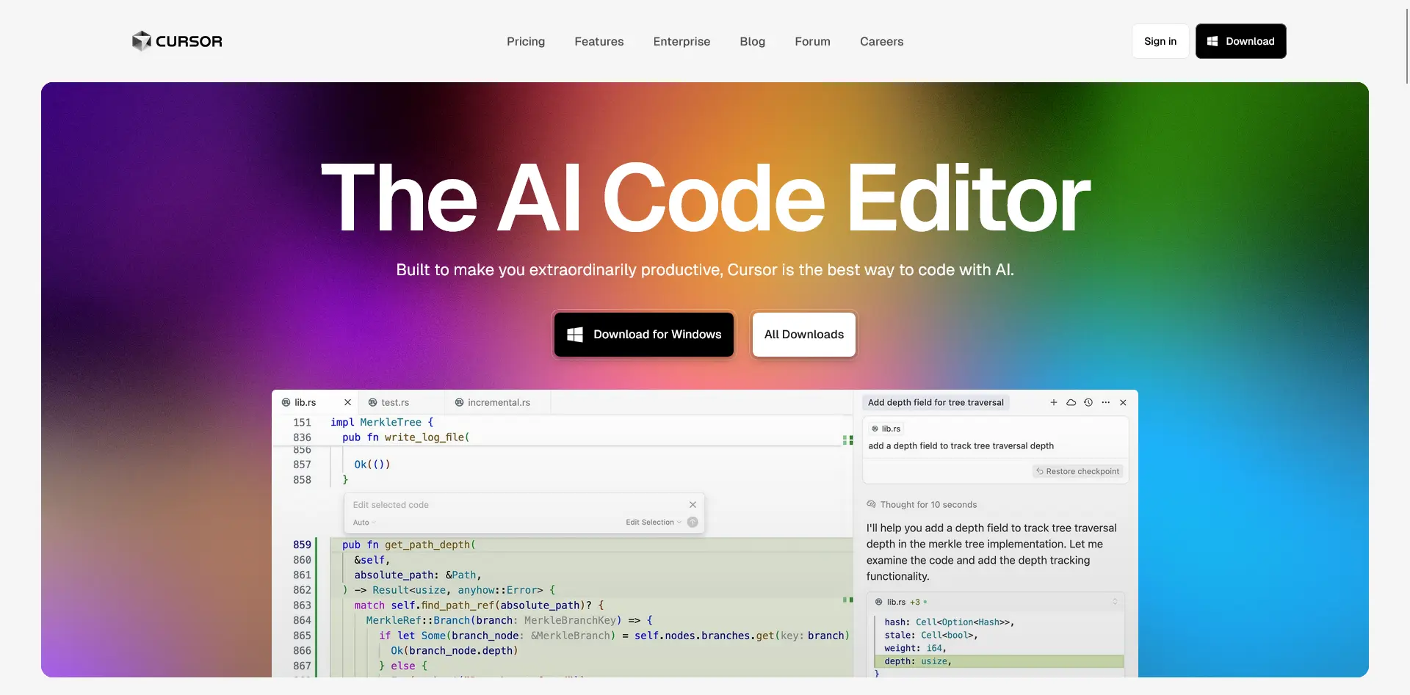Click the header Download button
Screen dimensions: 1410x695
tap(1240, 41)
